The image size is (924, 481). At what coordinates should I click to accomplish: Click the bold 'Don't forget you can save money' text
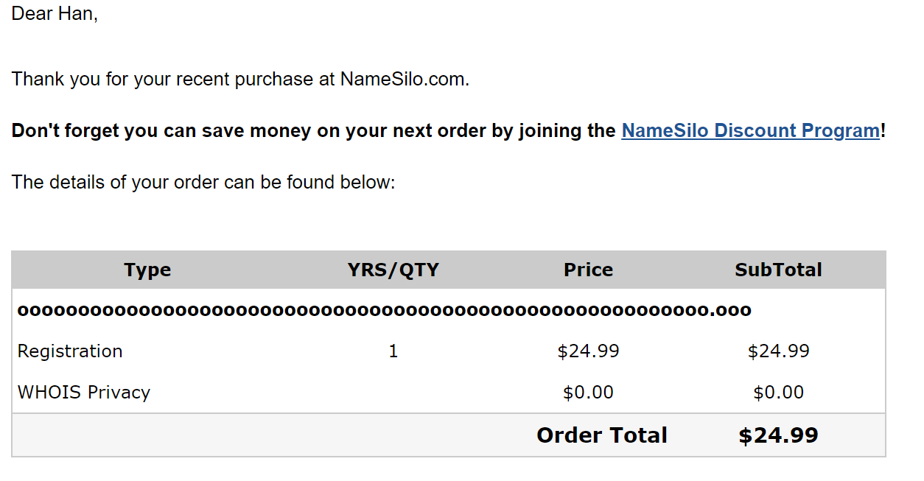click(313, 131)
